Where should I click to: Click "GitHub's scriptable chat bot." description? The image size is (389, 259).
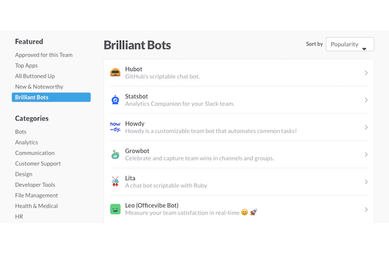click(162, 77)
